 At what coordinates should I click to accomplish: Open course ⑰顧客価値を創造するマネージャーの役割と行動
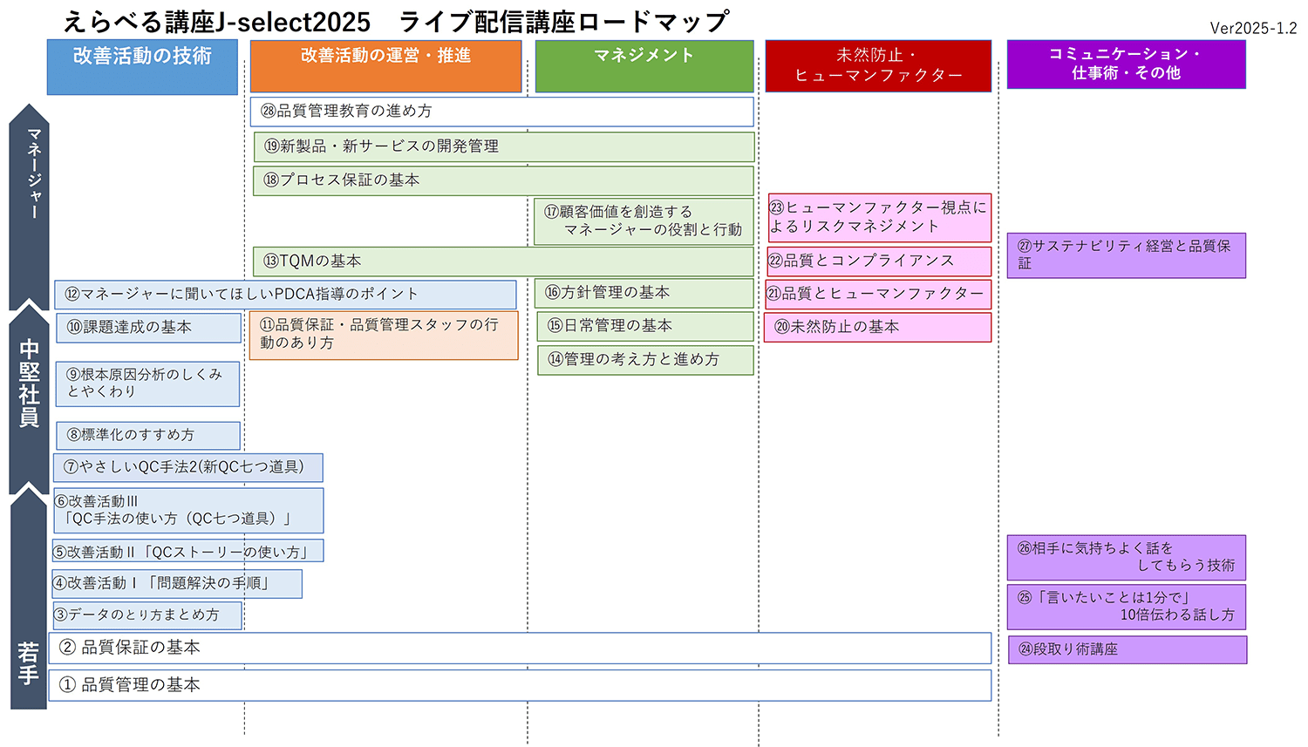pyautogui.click(x=644, y=221)
